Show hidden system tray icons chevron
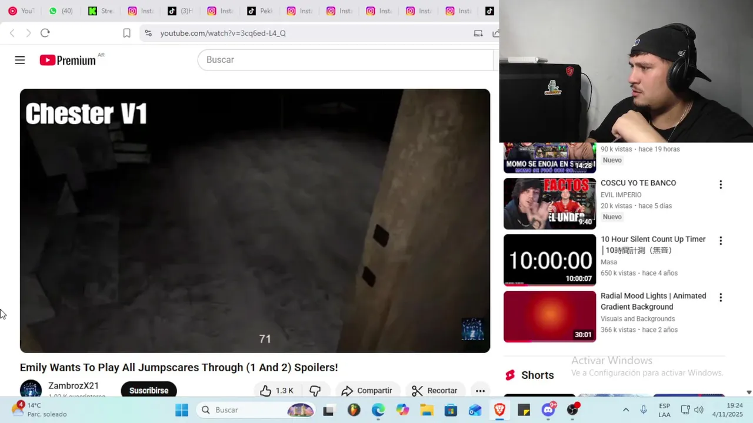Viewport: 753px width, 423px height. [626, 409]
